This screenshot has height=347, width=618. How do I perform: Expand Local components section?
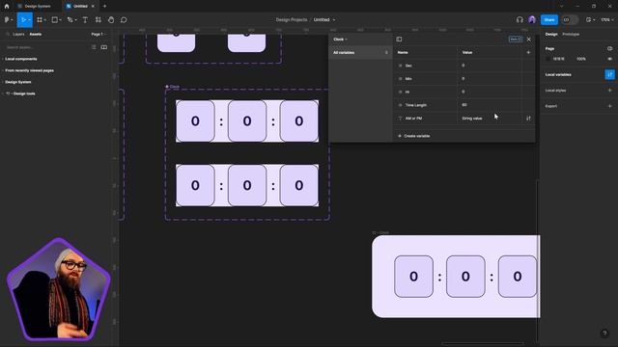pyautogui.click(x=21, y=59)
